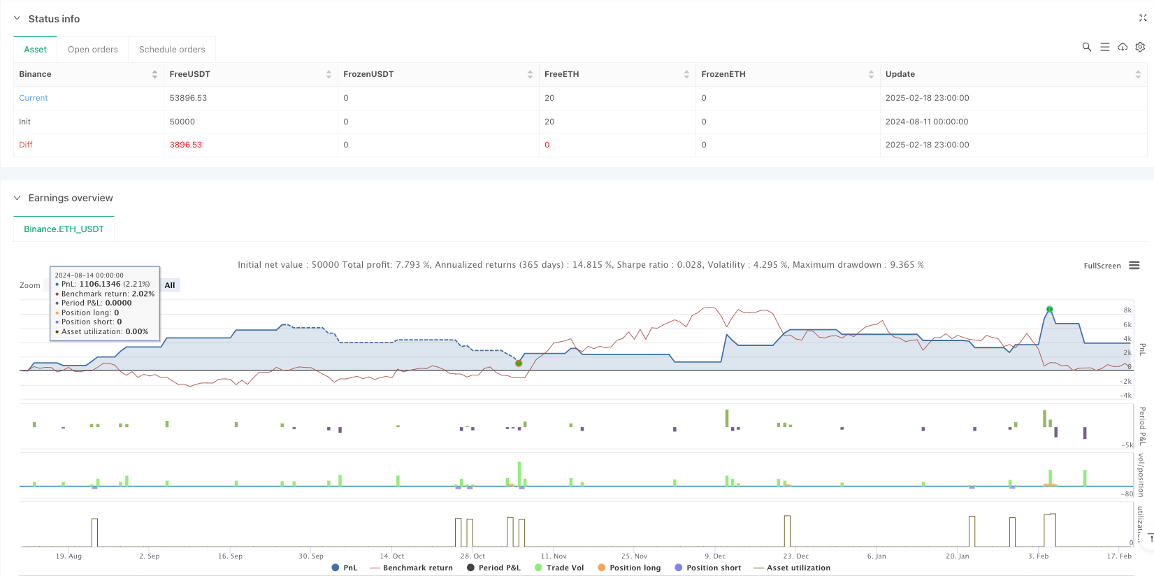1154x576 pixels.
Task: Click the FullScreen chart button
Action: tap(1102, 266)
